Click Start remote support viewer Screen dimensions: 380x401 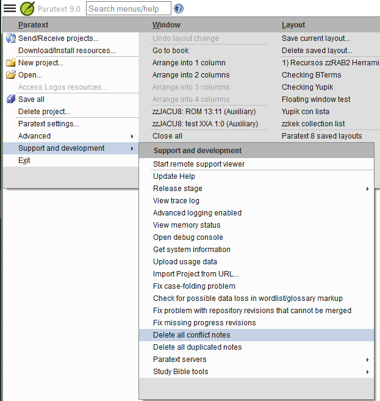[199, 164]
